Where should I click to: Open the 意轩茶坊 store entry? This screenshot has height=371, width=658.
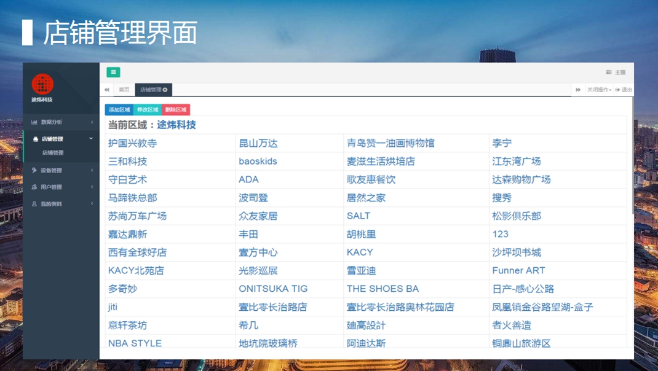pyautogui.click(x=127, y=326)
